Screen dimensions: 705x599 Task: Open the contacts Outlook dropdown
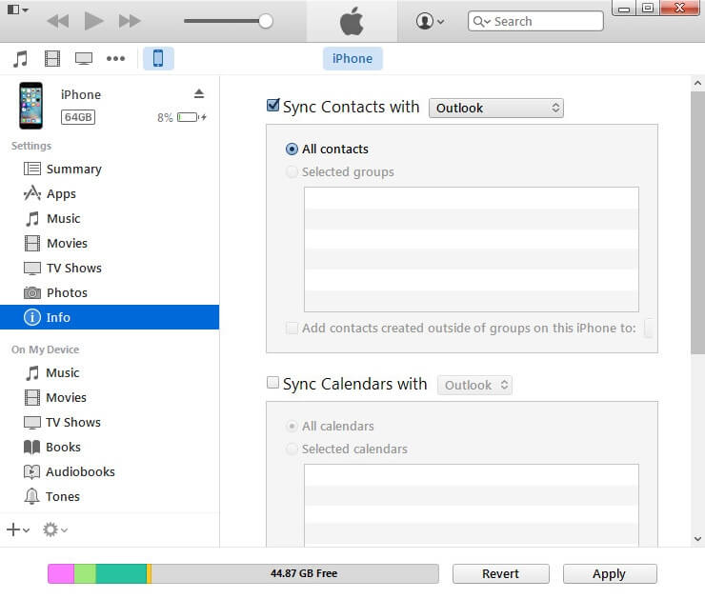click(496, 109)
